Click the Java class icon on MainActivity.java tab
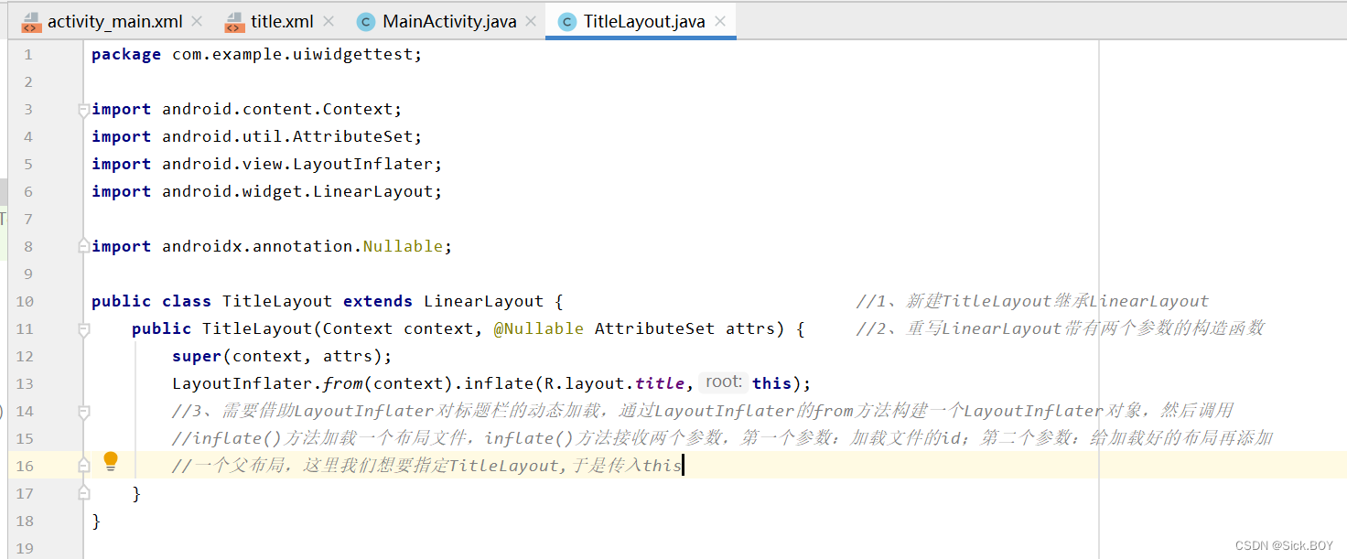Screen dimensions: 1347x559 click(x=365, y=20)
